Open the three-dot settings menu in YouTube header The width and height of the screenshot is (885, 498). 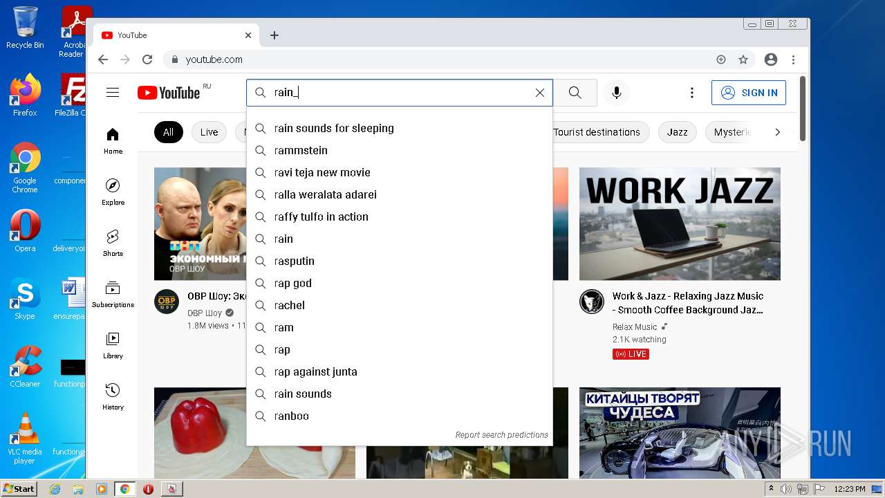(x=691, y=93)
